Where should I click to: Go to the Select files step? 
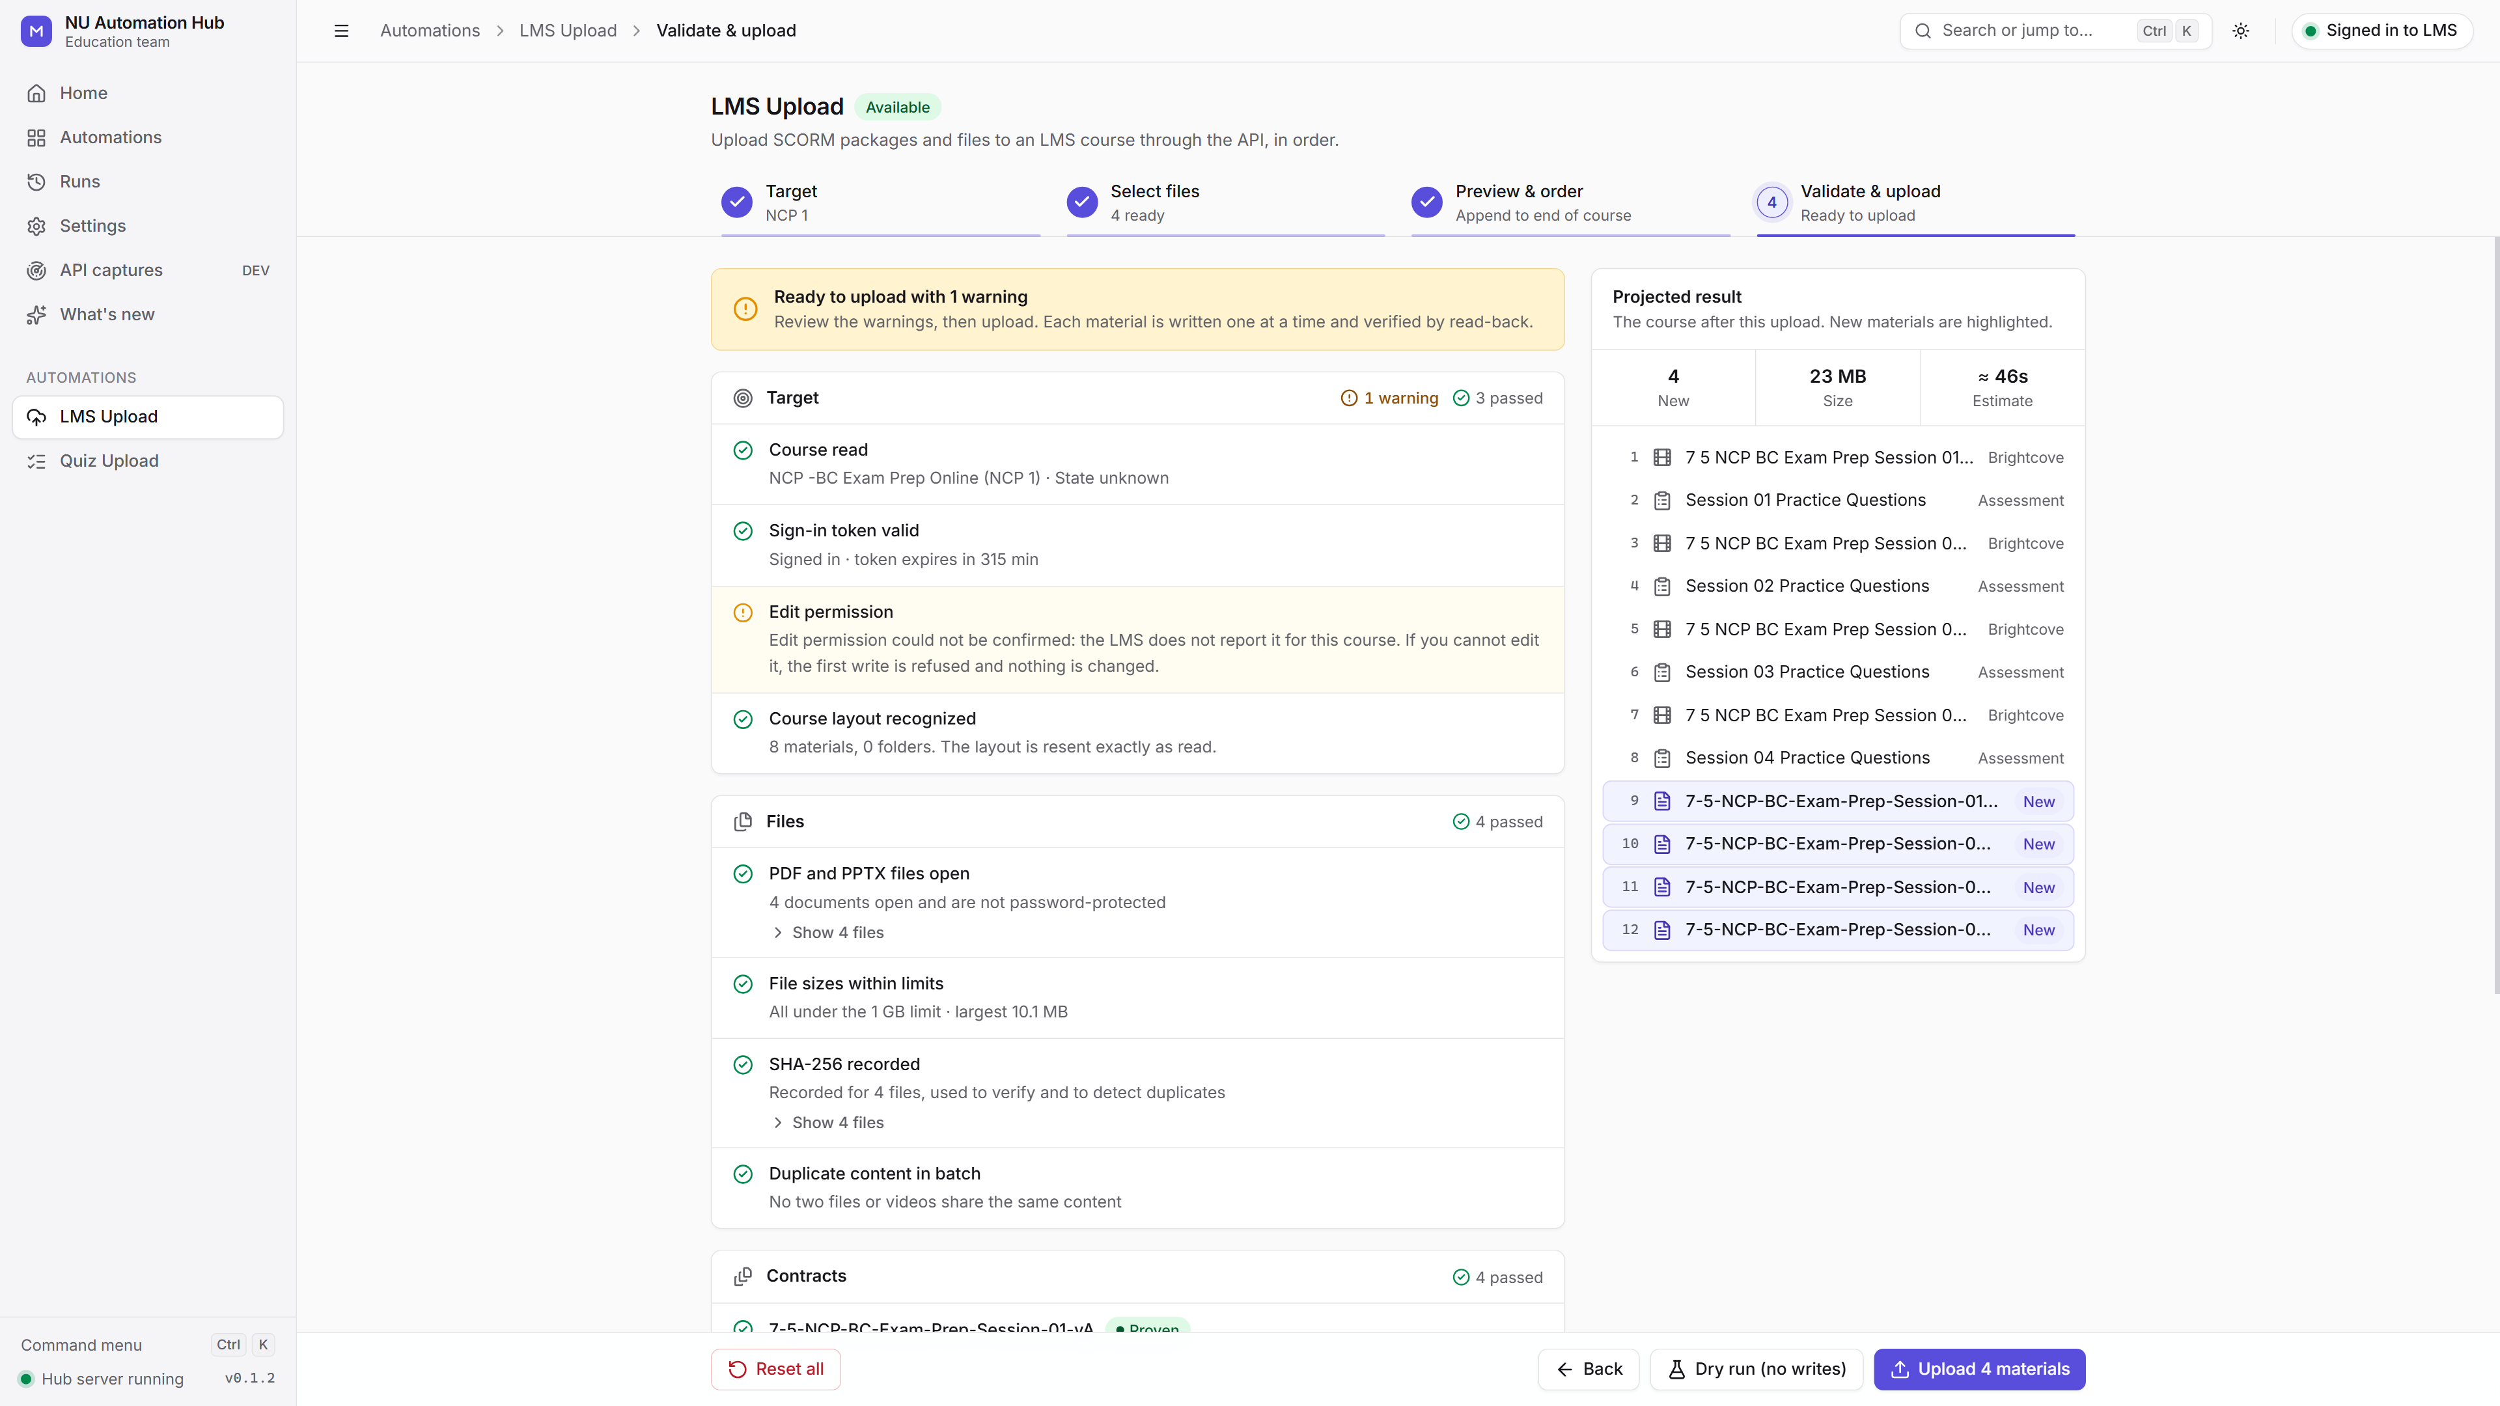[1225, 204]
